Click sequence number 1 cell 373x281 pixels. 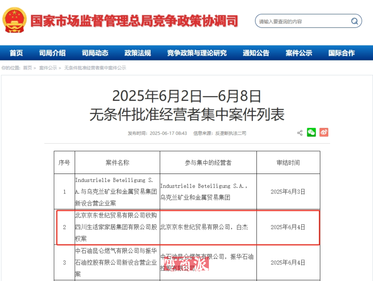[64, 192]
